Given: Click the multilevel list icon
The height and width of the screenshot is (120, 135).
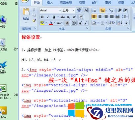Looking at the screenshot, I should 112,10.
